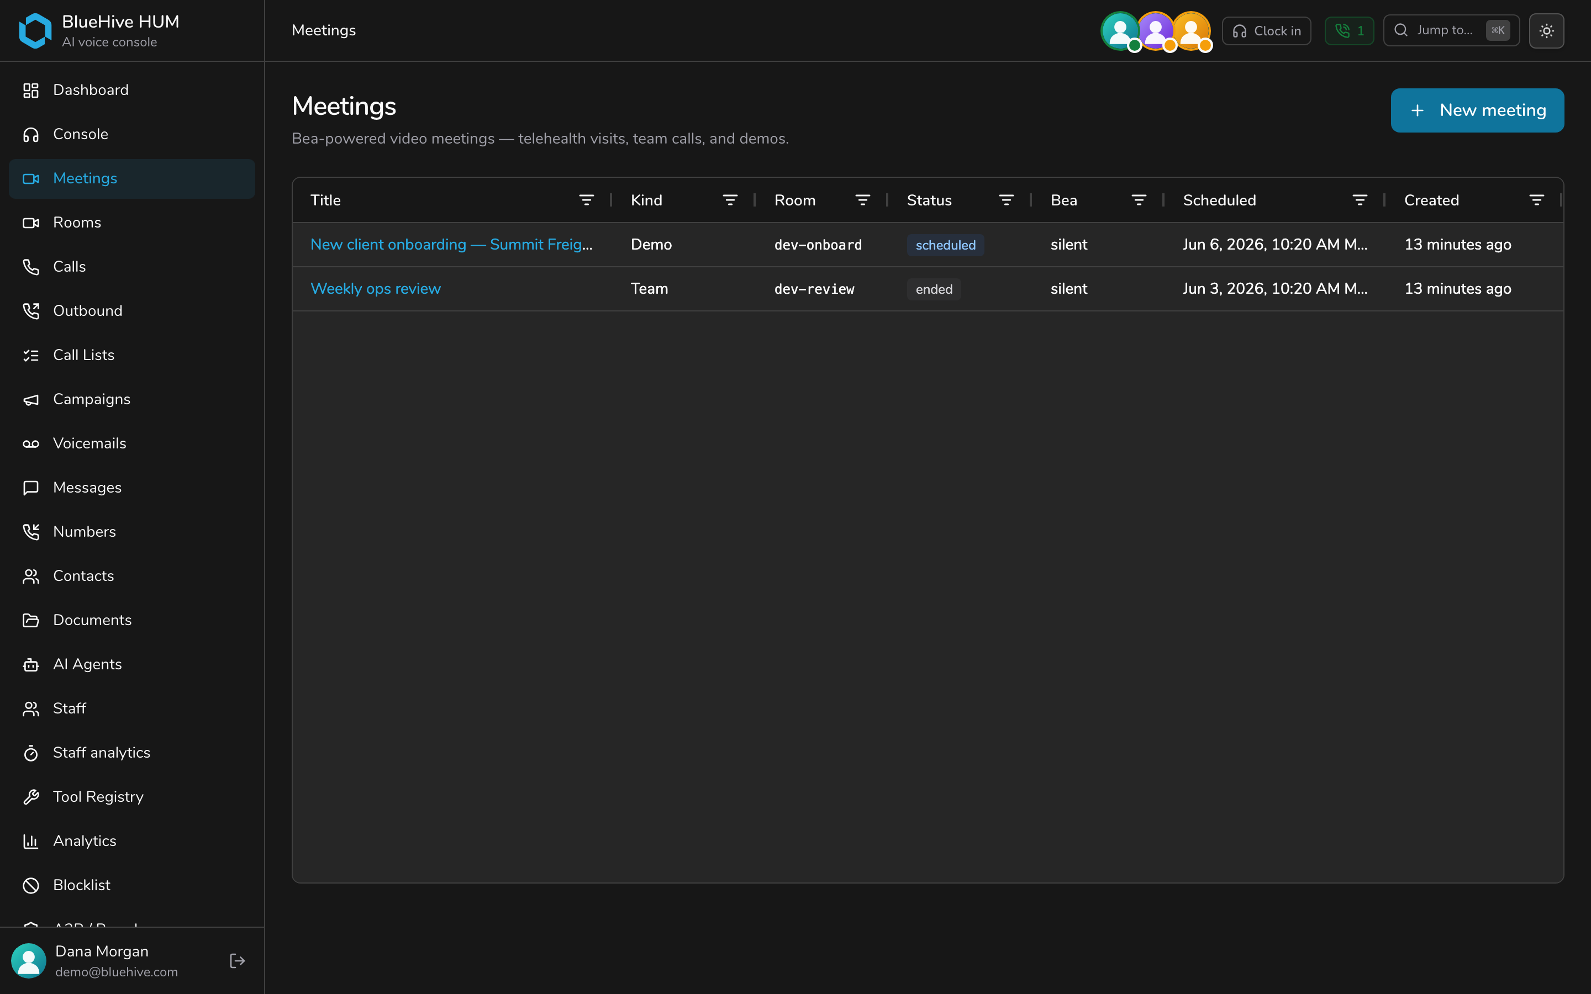The height and width of the screenshot is (994, 1591).
Task: Click the Numbers incoming phone icon
Action: [31, 532]
